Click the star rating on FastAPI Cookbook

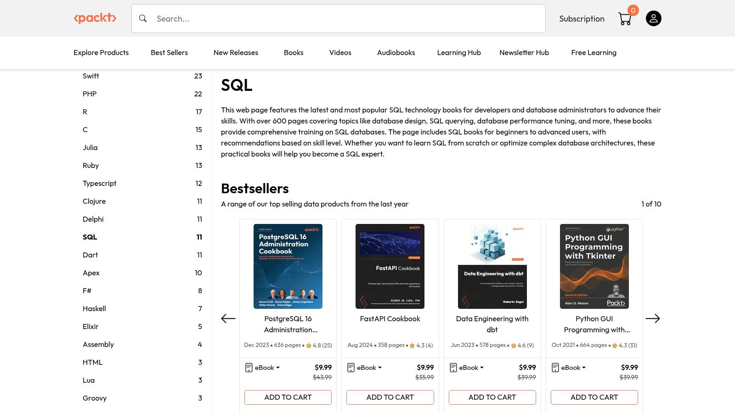(412, 345)
